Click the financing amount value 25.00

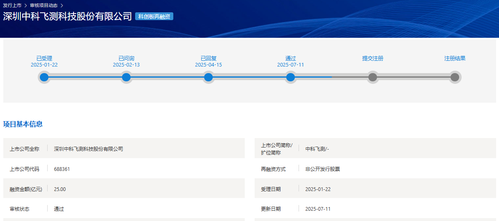point(60,189)
